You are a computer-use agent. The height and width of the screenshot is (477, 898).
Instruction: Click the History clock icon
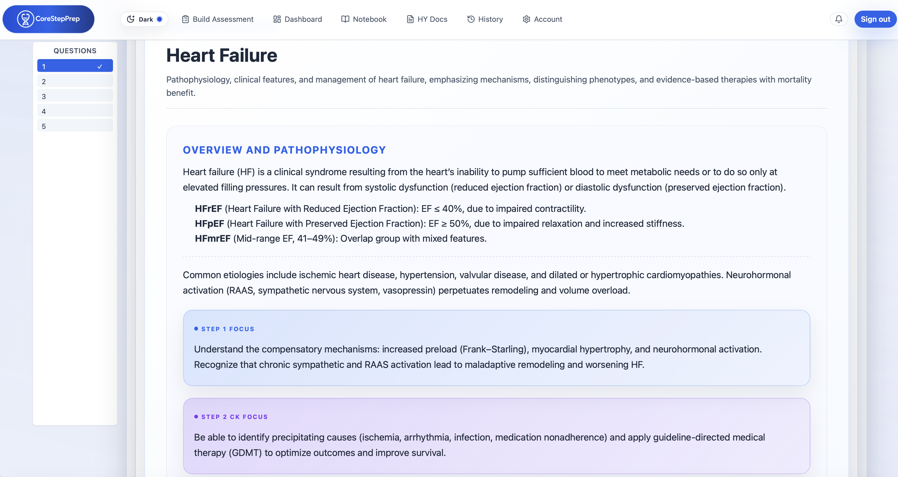tap(471, 19)
